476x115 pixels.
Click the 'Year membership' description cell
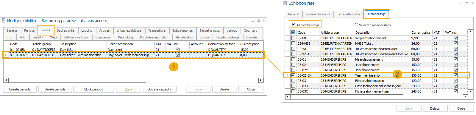382,75
